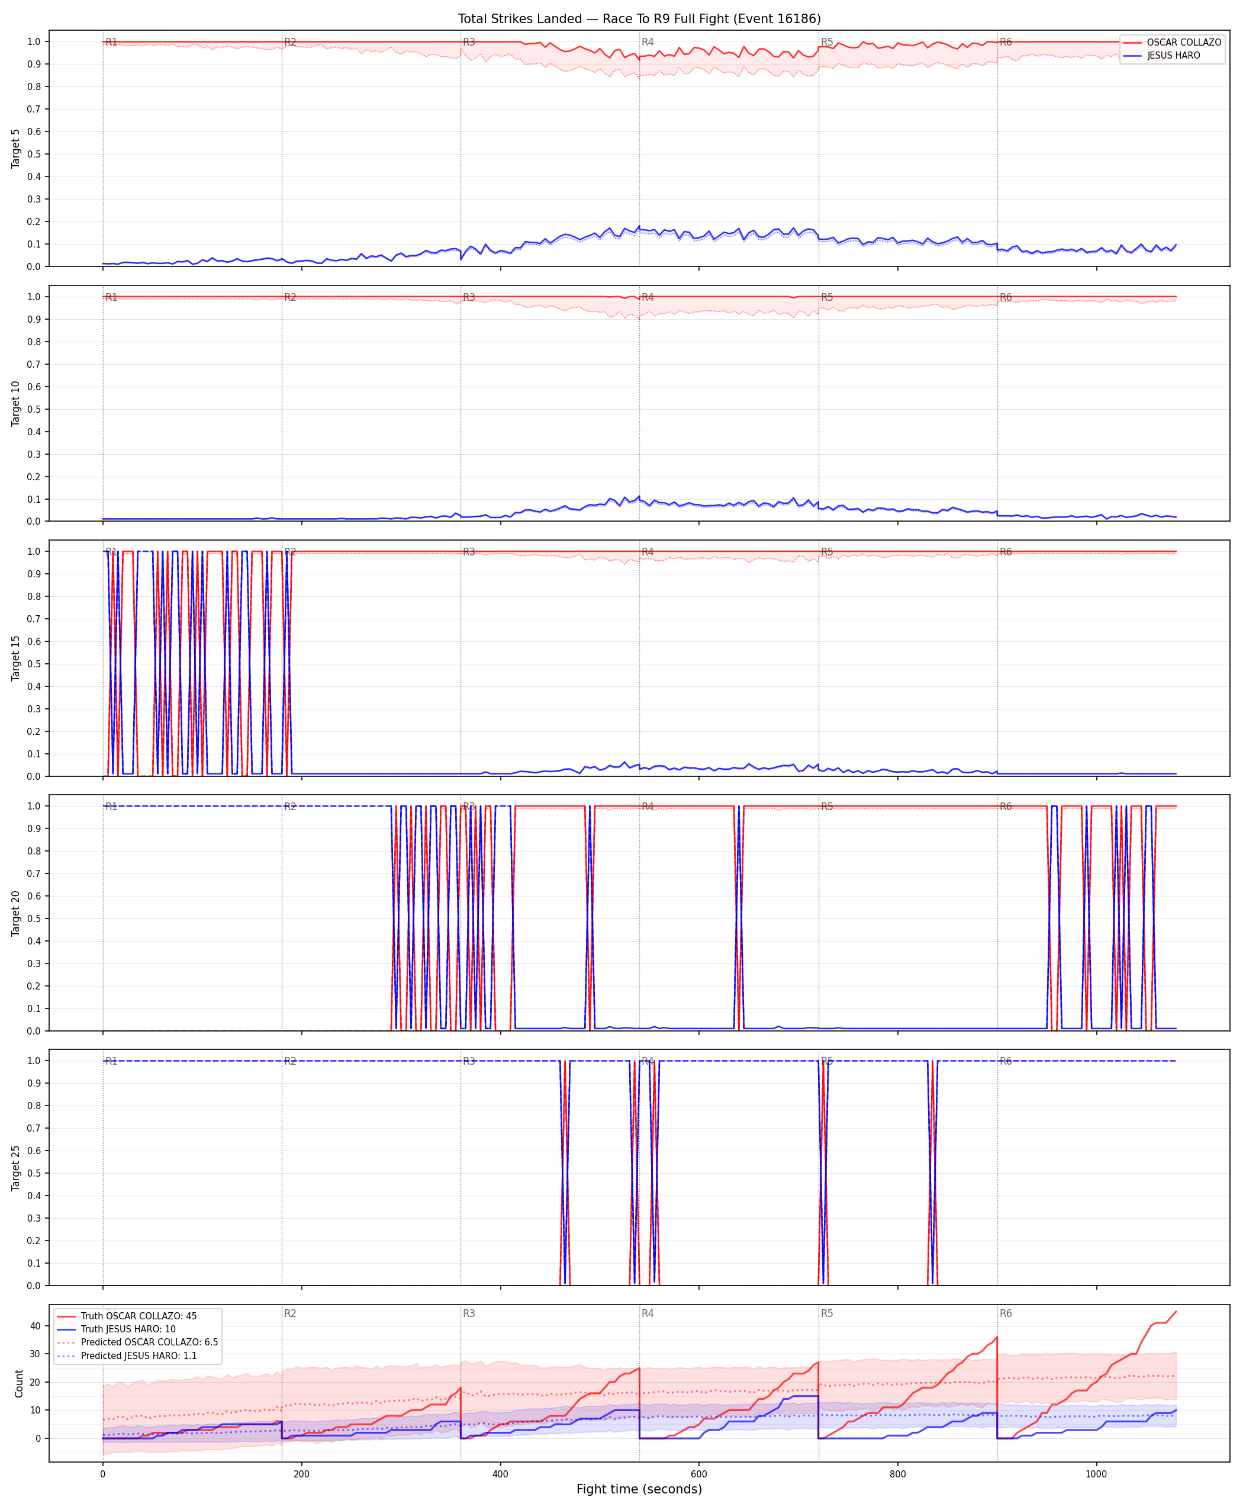
Task: Click the 'Count' y-axis label
Action: (x=18, y=1383)
